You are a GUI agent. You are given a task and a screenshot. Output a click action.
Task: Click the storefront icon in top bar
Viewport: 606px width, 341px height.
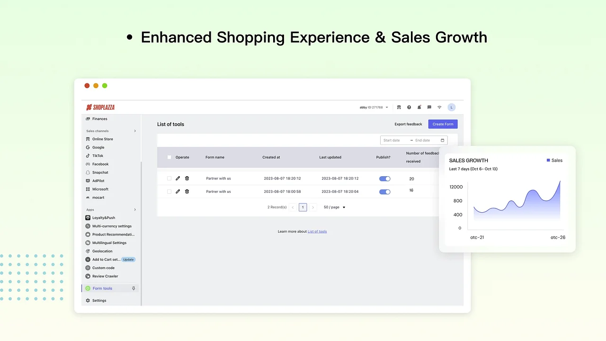point(399,108)
